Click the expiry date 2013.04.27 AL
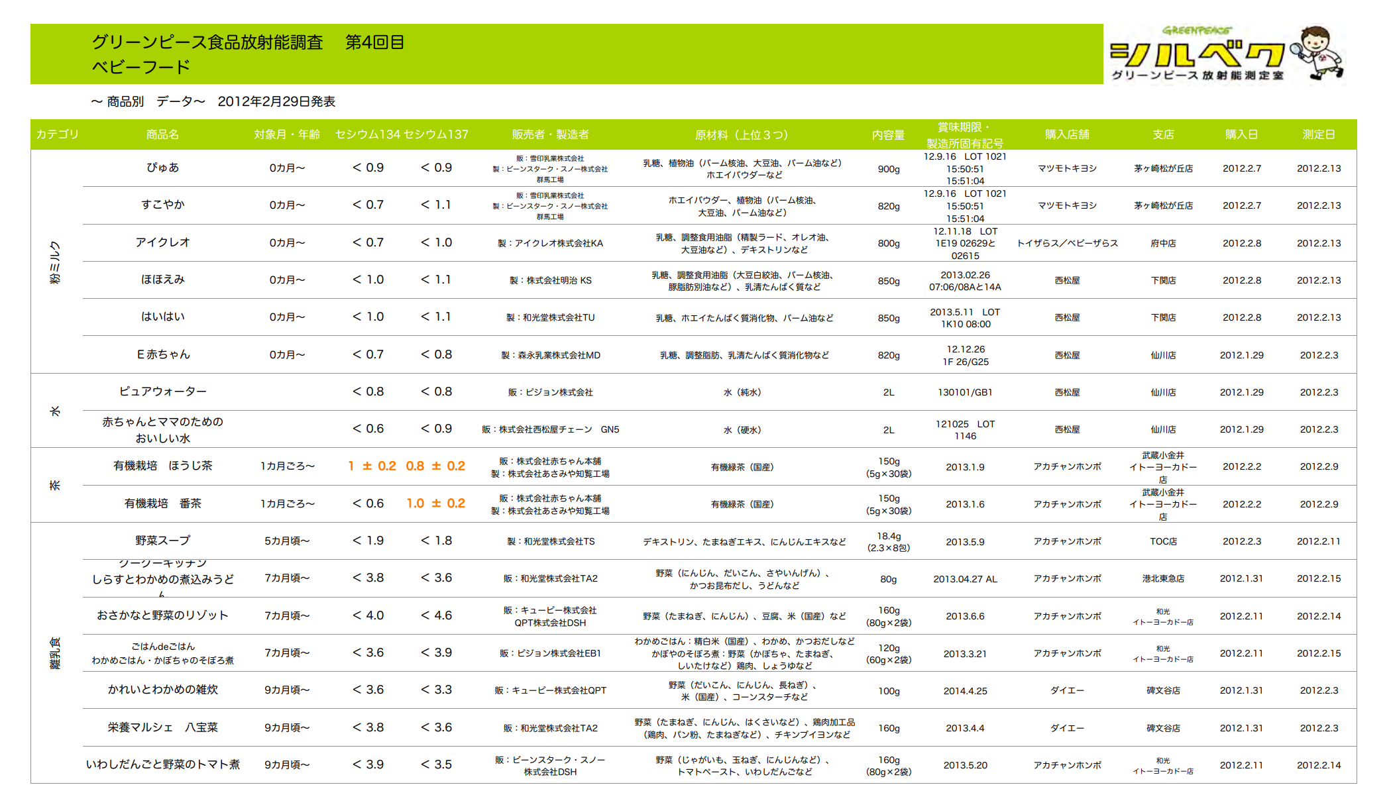 (965, 579)
